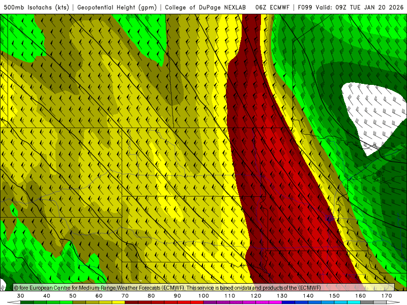Pick the dark blue swatch starting at 130
Screen dimensions: 407x305
[x=288, y=302]
